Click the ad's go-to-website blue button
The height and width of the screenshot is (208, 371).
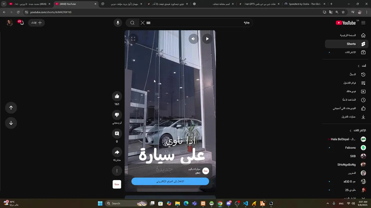click(170, 181)
